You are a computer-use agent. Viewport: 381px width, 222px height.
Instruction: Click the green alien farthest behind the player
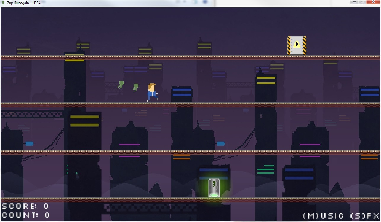point(121,85)
